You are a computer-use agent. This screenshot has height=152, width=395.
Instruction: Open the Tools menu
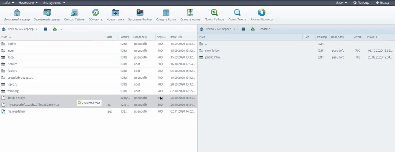tap(53, 3)
